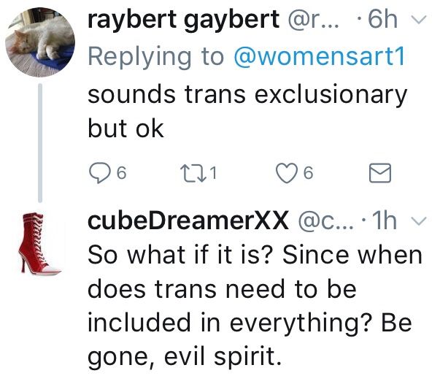The width and height of the screenshot is (440, 384).
Task: Click the like count beside the heart
Action: click(308, 173)
